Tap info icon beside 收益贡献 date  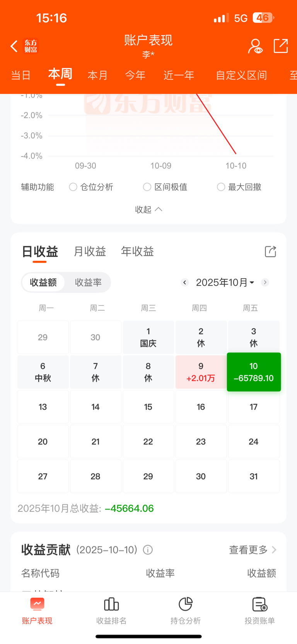click(x=148, y=550)
